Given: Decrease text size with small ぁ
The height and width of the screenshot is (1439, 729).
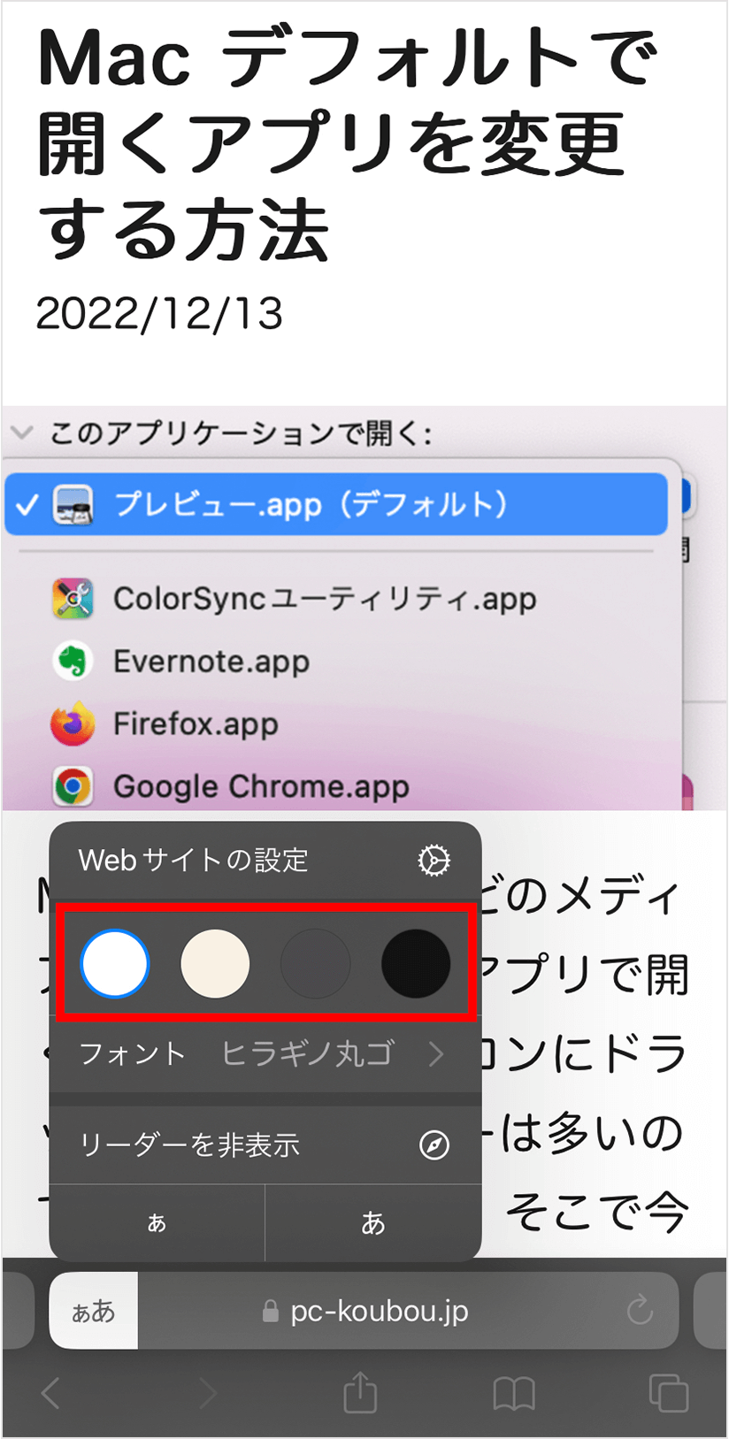Looking at the screenshot, I should click(x=157, y=1222).
